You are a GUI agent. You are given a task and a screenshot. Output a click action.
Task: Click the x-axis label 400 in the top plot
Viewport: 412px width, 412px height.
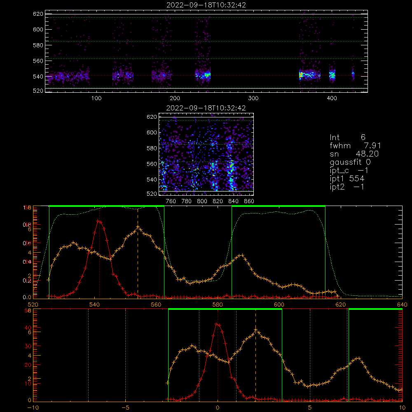pos(332,98)
